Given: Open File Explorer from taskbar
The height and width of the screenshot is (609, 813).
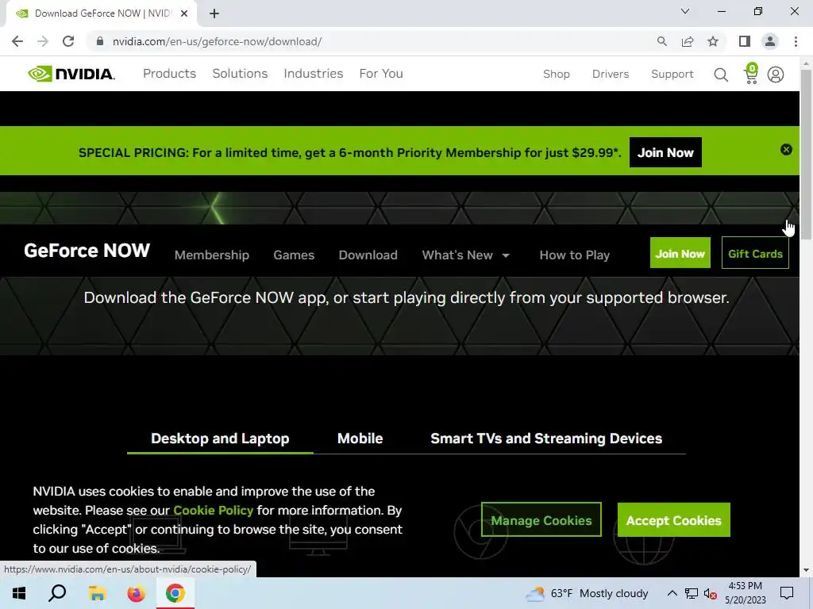Looking at the screenshot, I should (x=97, y=593).
